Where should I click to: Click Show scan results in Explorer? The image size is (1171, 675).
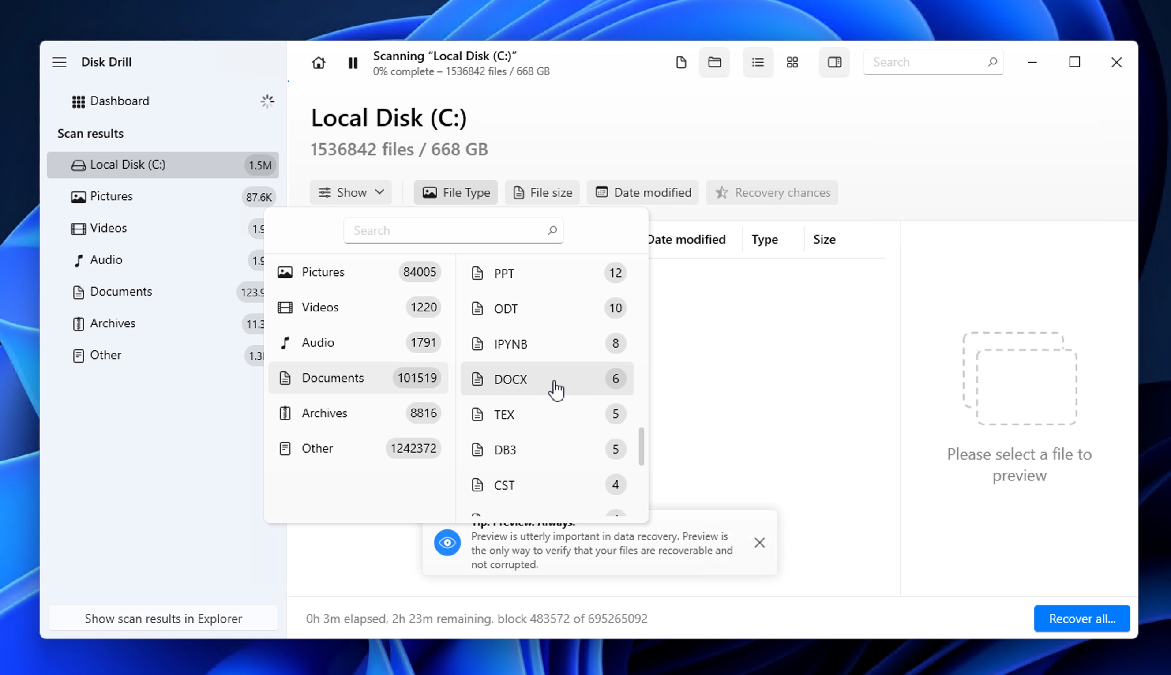pyautogui.click(x=163, y=619)
